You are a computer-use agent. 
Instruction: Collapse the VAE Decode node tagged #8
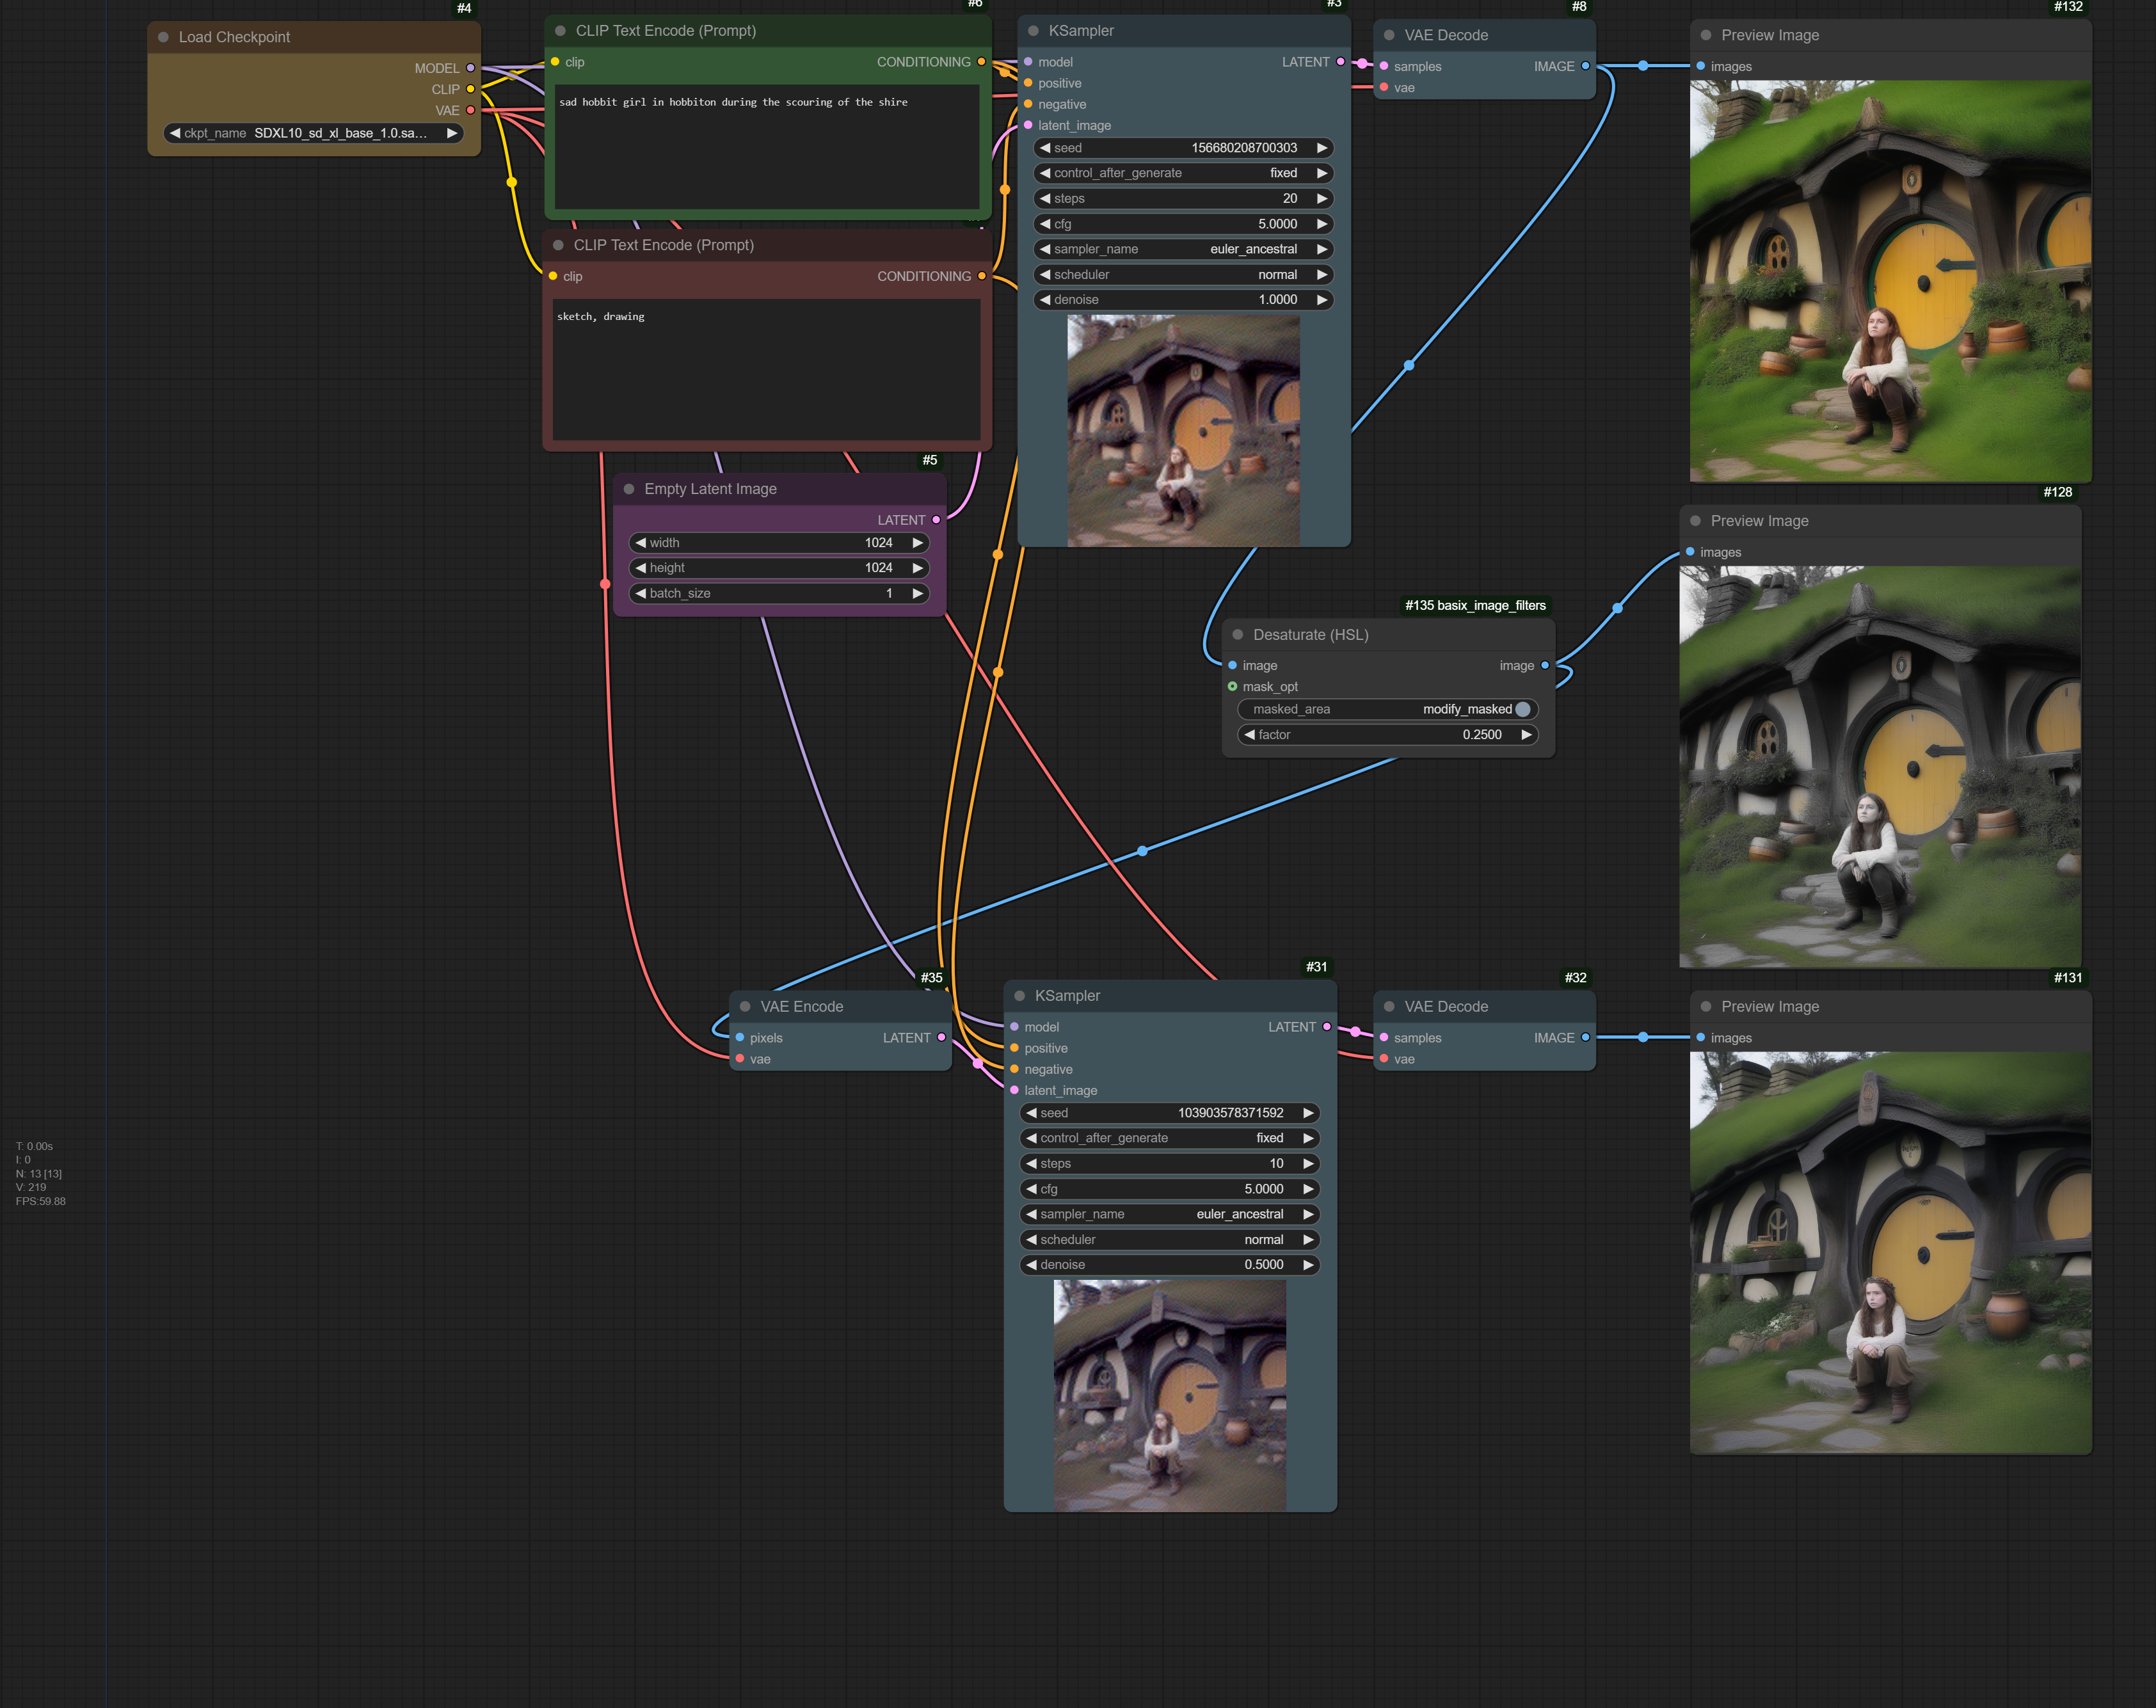(x=1389, y=35)
